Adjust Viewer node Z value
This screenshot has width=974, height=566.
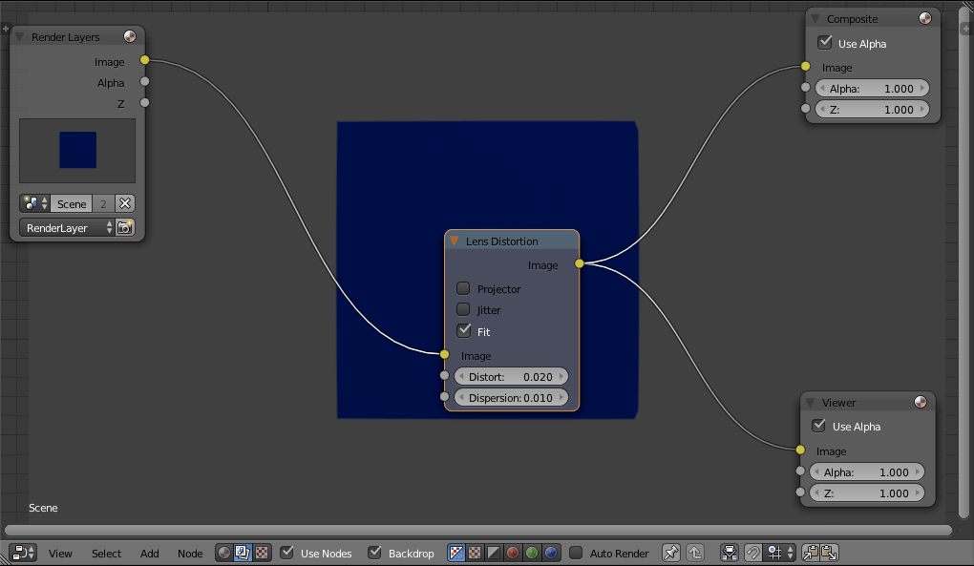click(867, 493)
